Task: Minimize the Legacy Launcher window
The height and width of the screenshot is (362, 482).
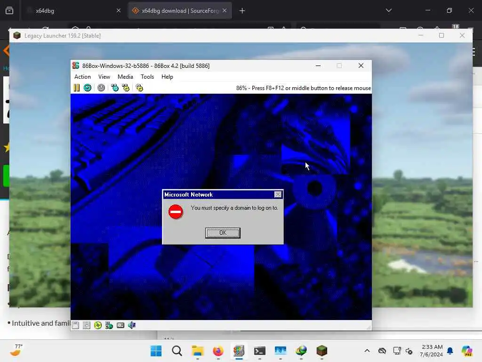Action: coord(420,35)
